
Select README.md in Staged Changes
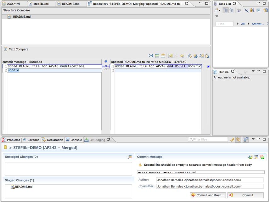[24, 187]
